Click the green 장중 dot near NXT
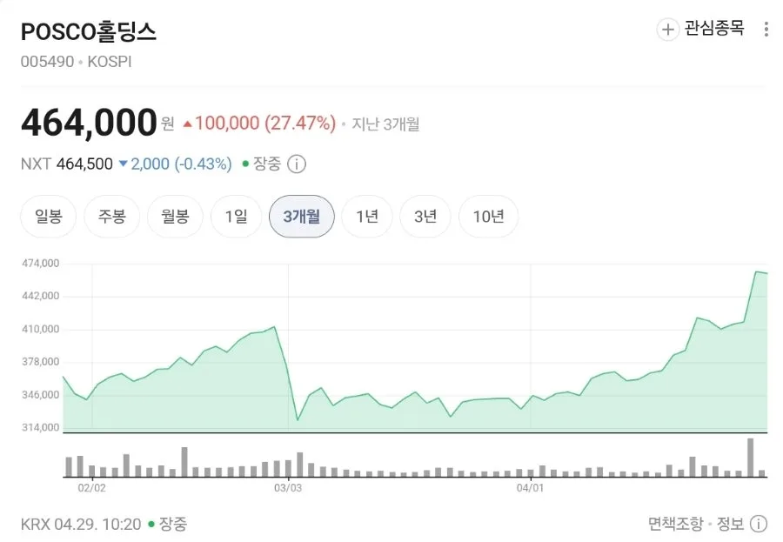Screen dimensions: 783x542 (245, 164)
